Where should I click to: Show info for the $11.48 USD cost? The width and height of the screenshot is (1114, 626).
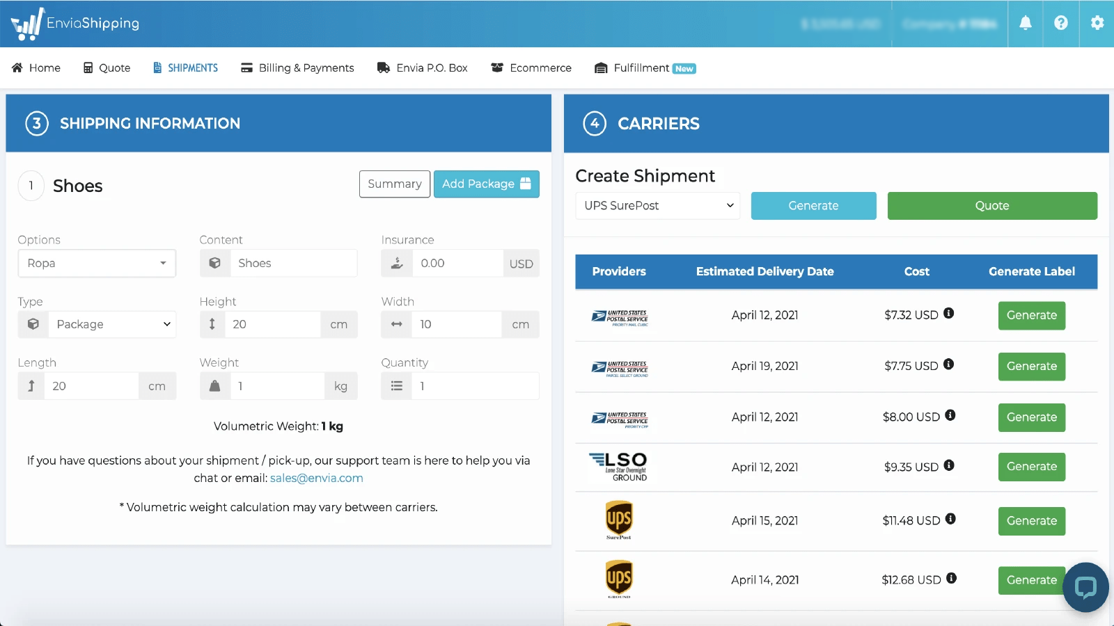point(950,519)
